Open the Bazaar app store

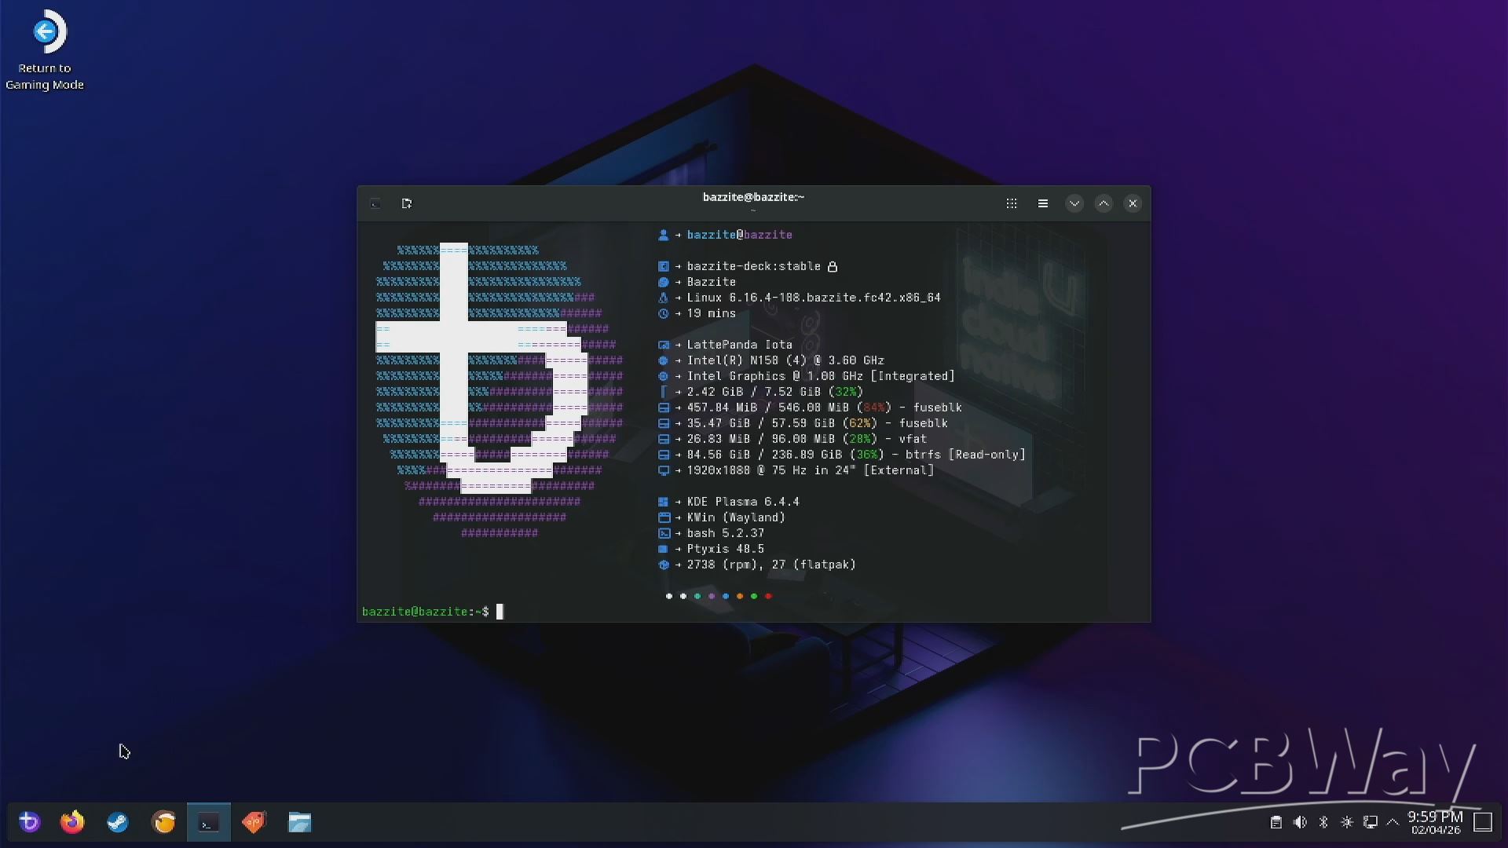pos(254,822)
